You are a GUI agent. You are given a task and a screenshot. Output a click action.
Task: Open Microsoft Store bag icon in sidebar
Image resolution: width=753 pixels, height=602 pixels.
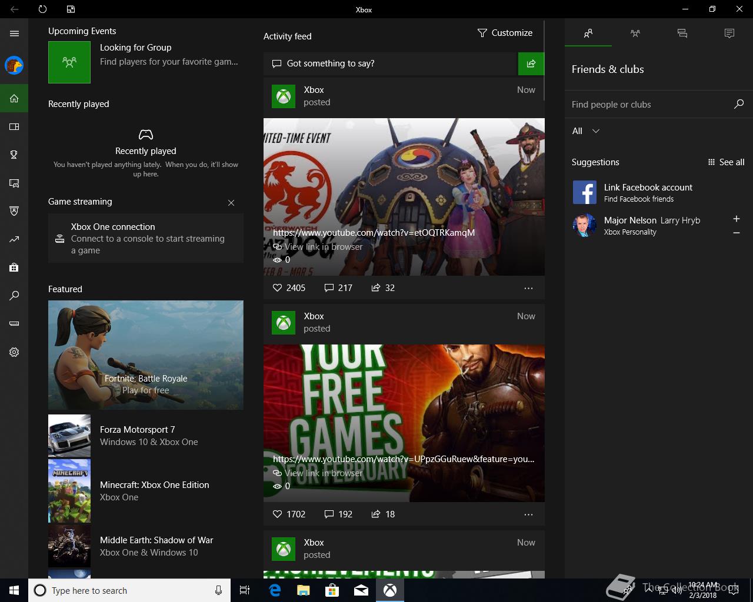coord(14,267)
